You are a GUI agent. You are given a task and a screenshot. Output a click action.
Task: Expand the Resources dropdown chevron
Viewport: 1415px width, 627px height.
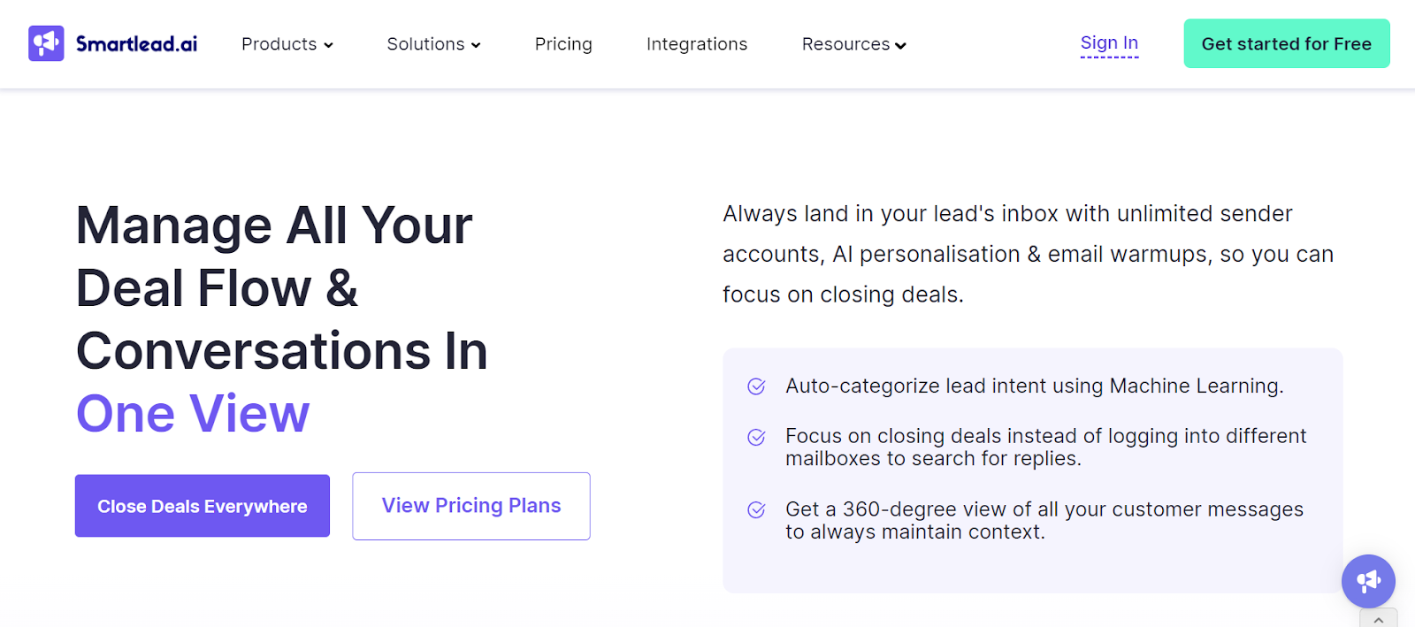point(901,44)
